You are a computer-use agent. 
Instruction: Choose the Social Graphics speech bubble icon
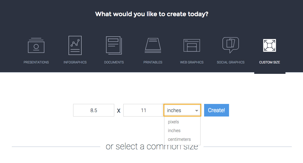(x=230, y=45)
